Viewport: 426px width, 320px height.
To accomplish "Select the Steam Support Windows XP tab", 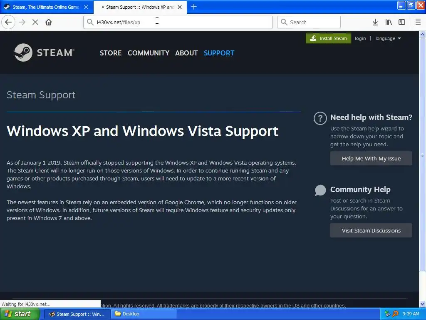I will click(x=140, y=7).
